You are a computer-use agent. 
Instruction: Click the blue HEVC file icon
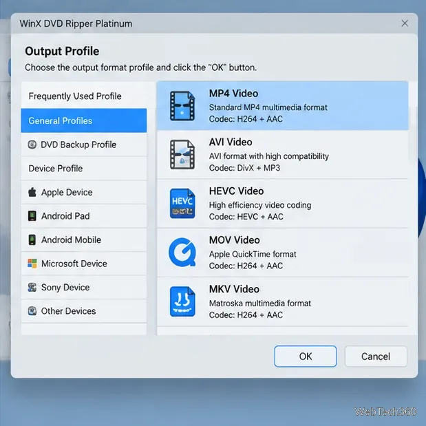tap(182, 204)
